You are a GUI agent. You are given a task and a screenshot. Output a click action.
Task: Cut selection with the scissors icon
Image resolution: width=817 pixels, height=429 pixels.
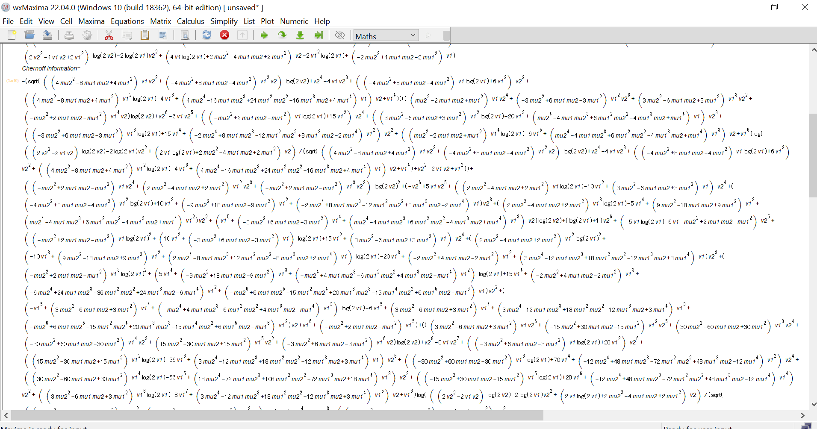[x=109, y=35]
